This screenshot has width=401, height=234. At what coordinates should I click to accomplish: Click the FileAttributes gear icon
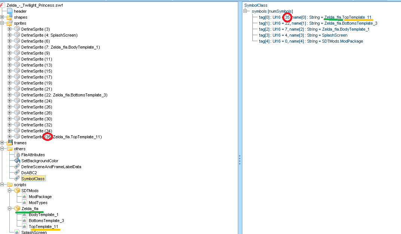coord(17,155)
